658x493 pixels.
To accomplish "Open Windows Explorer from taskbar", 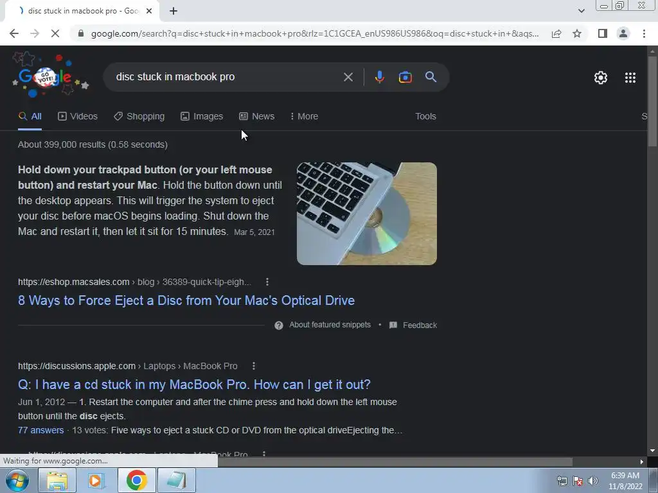I will pos(57,480).
